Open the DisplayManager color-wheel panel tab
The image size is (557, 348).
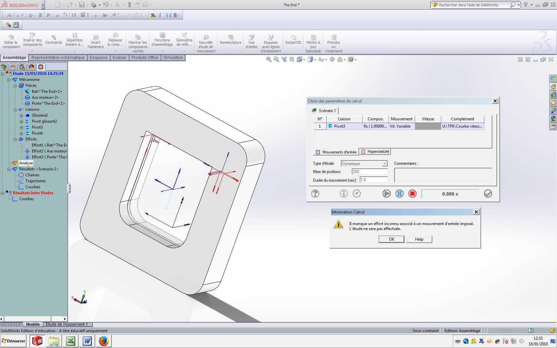tap(31, 67)
